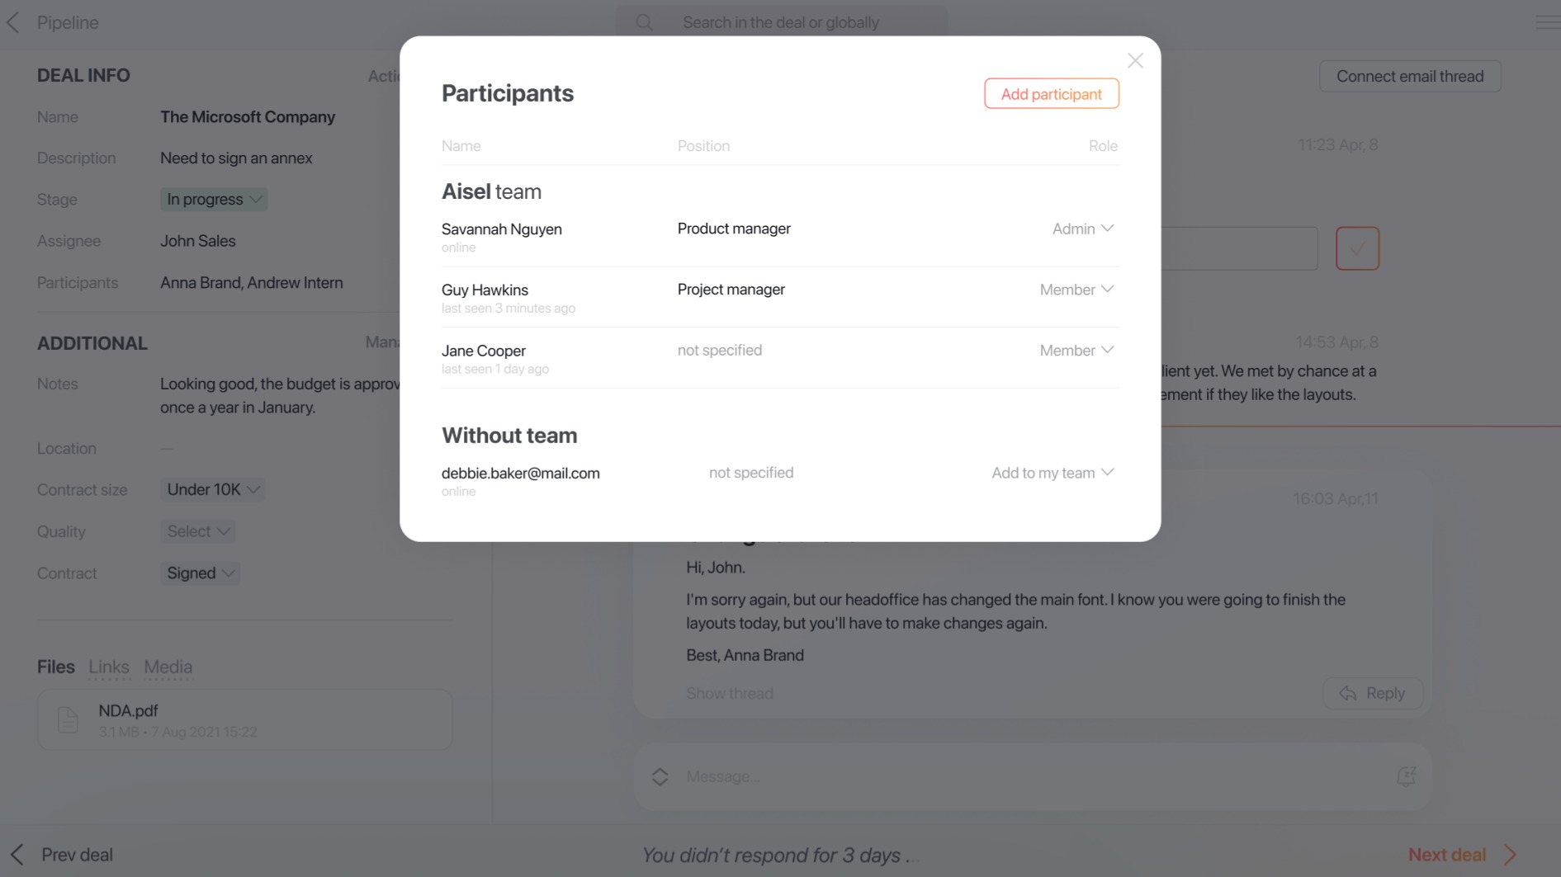Viewport: 1561px width, 877px height.
Task: Click the Next deal arrow
Action: coord(1510,855)
